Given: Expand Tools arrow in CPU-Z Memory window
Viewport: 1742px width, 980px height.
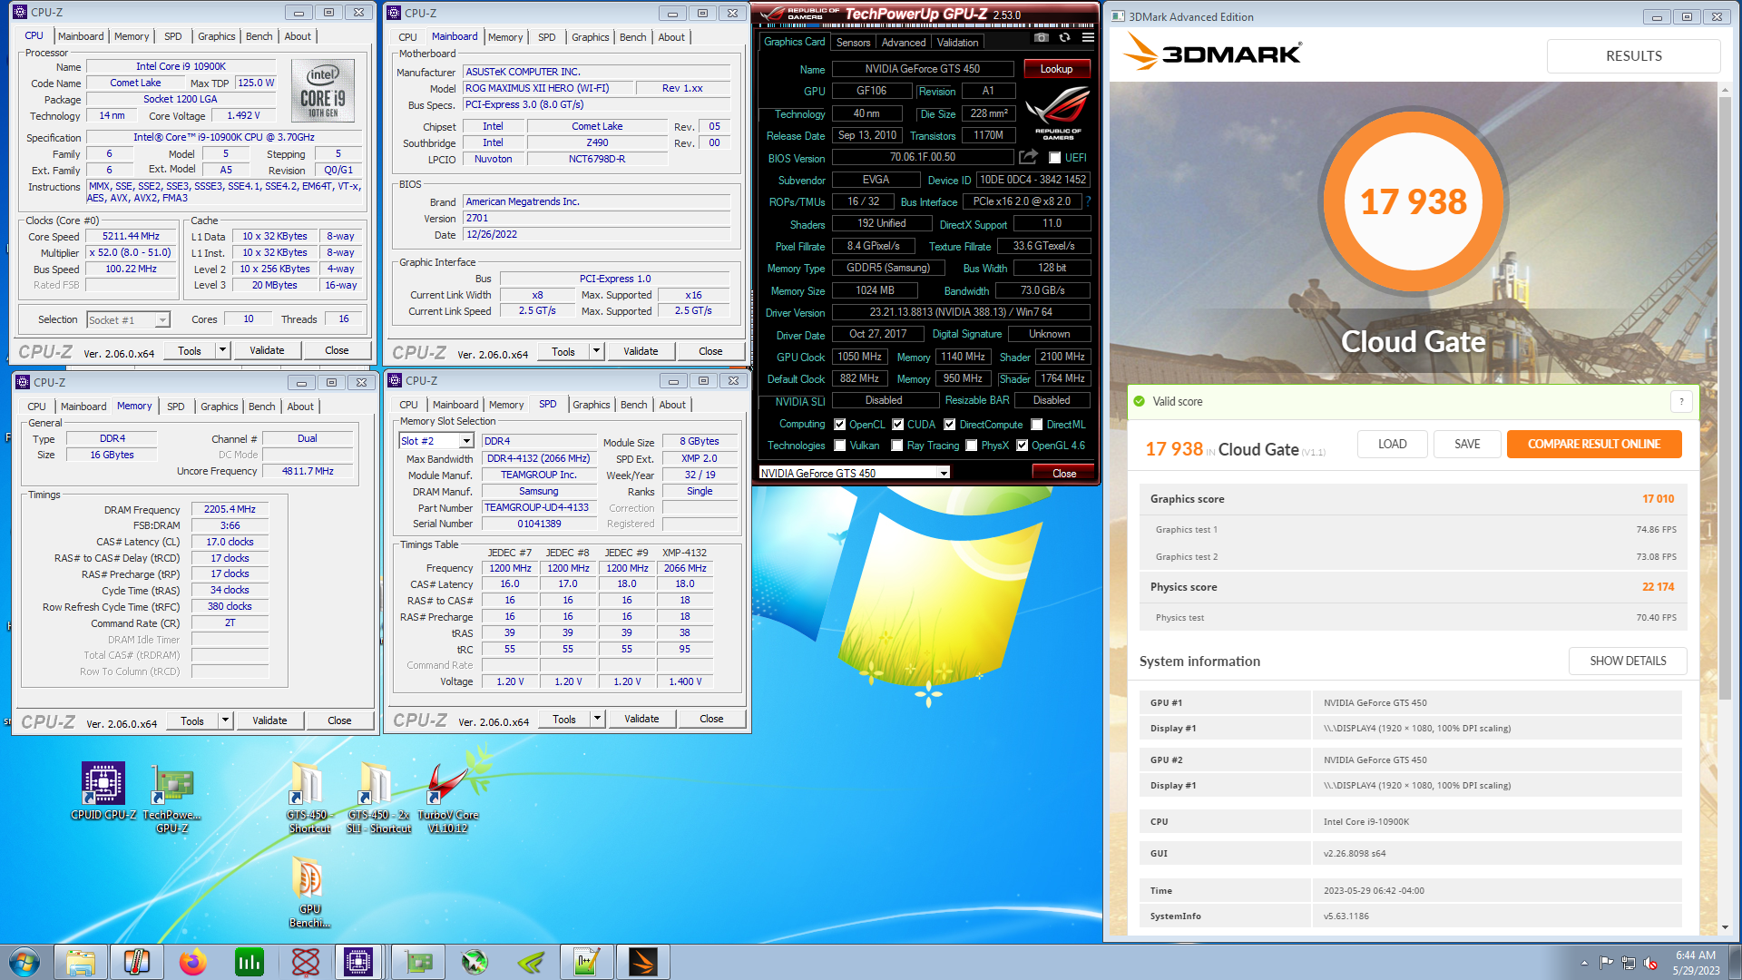Looking at the screenshot, I should click(225, 720).
